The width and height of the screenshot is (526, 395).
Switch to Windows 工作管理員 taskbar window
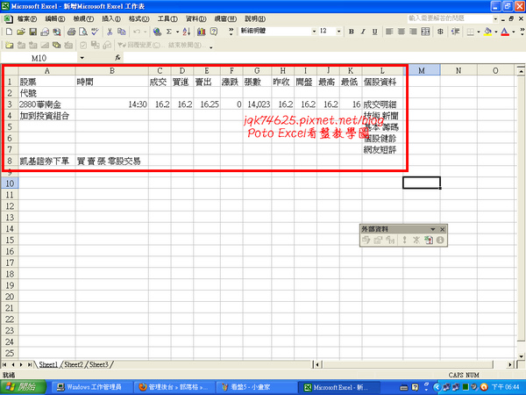[x=90, y=387]
